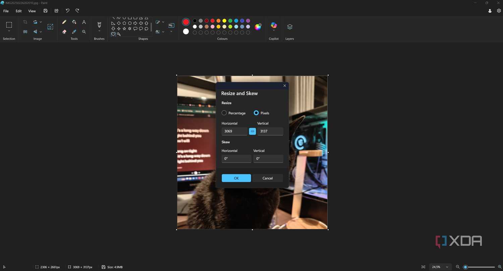Viewport: 503px width, 271px height.
Task: Click Cancel in Resize and Skew dialog
Action: [x=268, y=178]
